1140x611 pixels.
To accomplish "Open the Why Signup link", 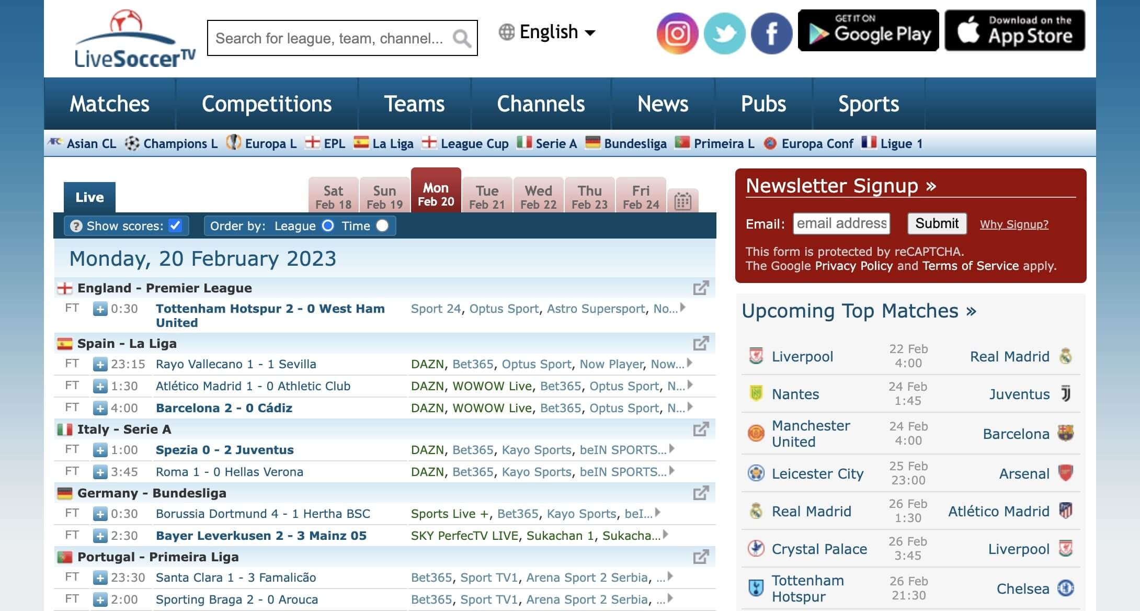I will (x=1013, y=224).
